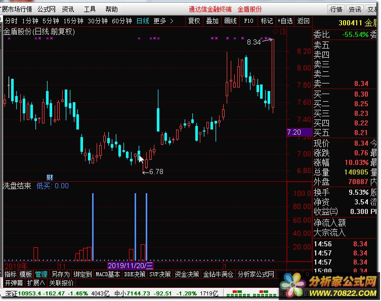
Task: Click the 另存为 save-as button
Action: [61, 274]
